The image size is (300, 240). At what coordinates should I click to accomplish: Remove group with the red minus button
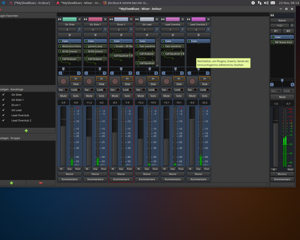41,183
